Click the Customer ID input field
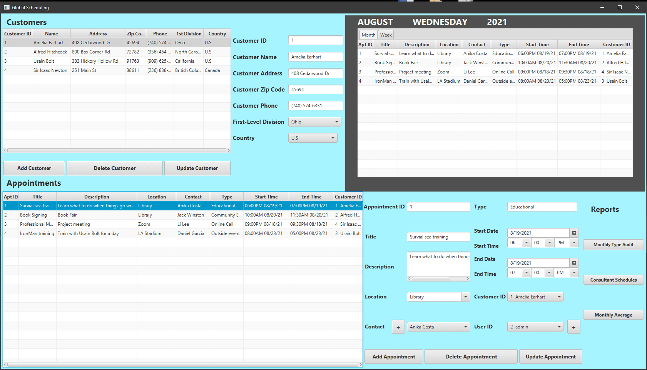The image size is (647, 370). [x=316, y=40]
